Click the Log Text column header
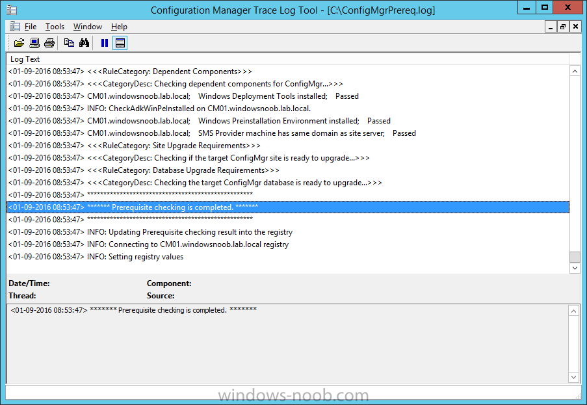This screenshot has height=405, width=587. click(287, 59)
